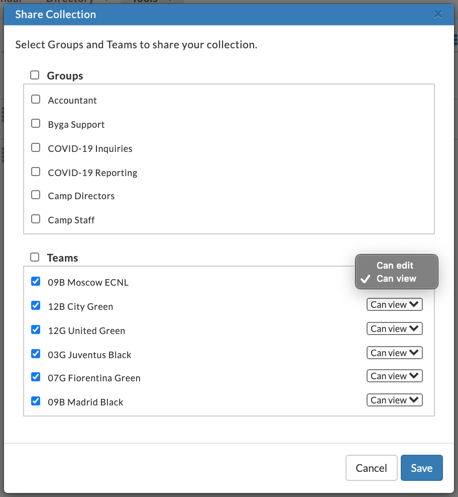Uncheck the 07G Fiorentina Green team
Screen dimensions: 458x497
(x=36, y=377)
